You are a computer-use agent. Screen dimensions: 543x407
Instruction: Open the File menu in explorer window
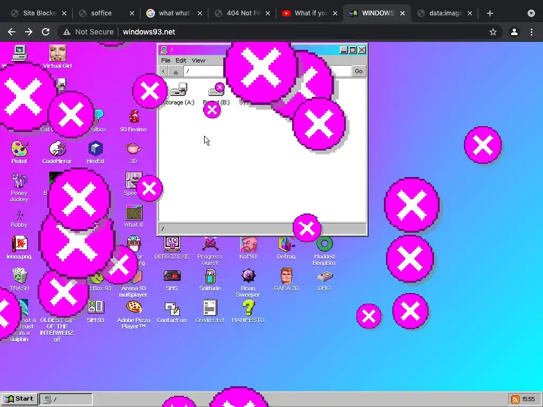click(x=165, y=60)
